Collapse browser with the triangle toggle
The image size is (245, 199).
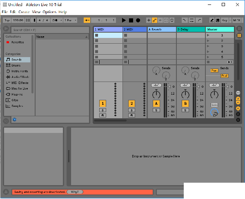[6, 29]
